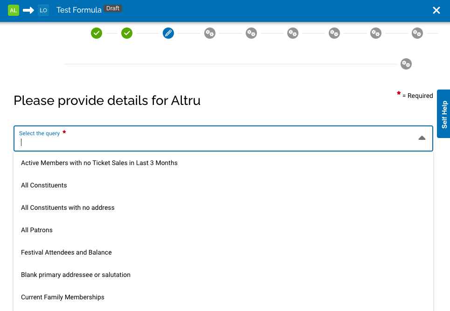Click the sixth step gear icon

click(x=293, y=33)
